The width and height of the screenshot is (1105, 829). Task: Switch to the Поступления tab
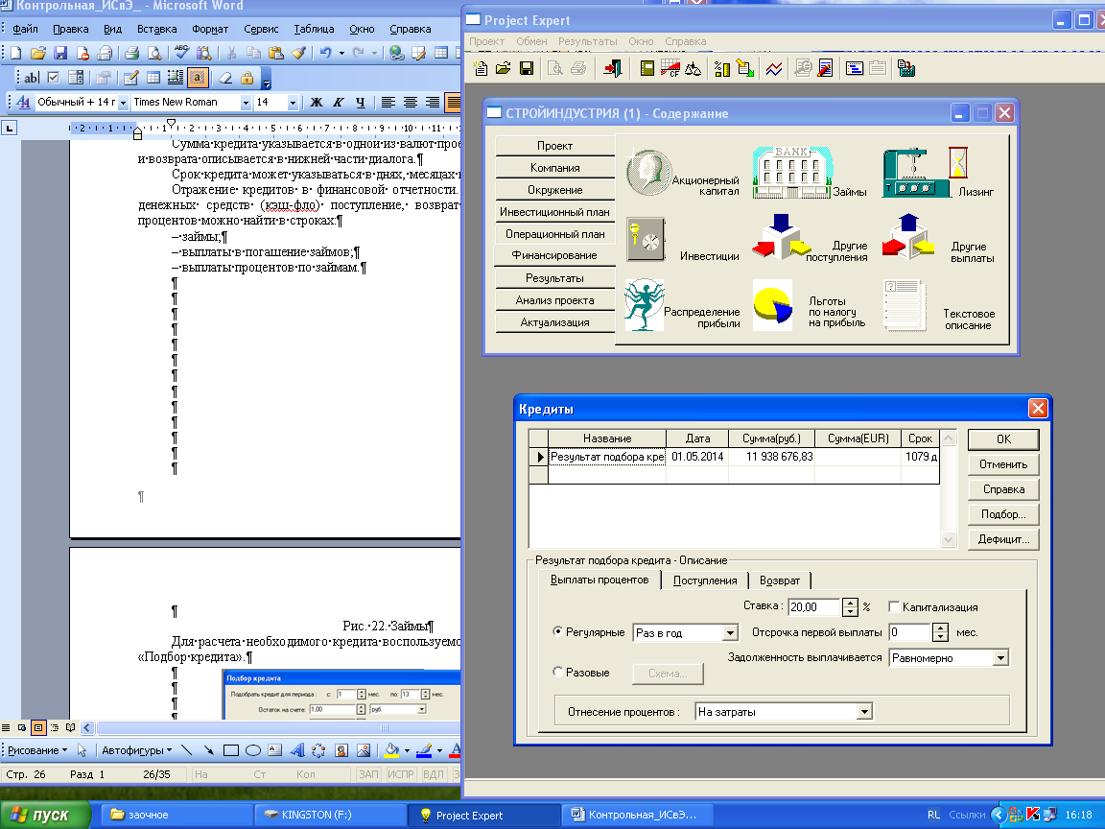click(x=705, y=580)
